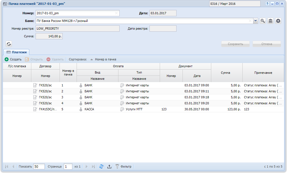The height and width of the screenshot is (173, 287).
Task: Go to previous page in pager
Action: click(x=13, y=166)
